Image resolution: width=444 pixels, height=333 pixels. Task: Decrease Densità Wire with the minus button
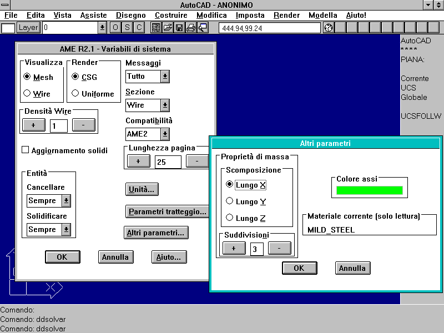(84, 125)
